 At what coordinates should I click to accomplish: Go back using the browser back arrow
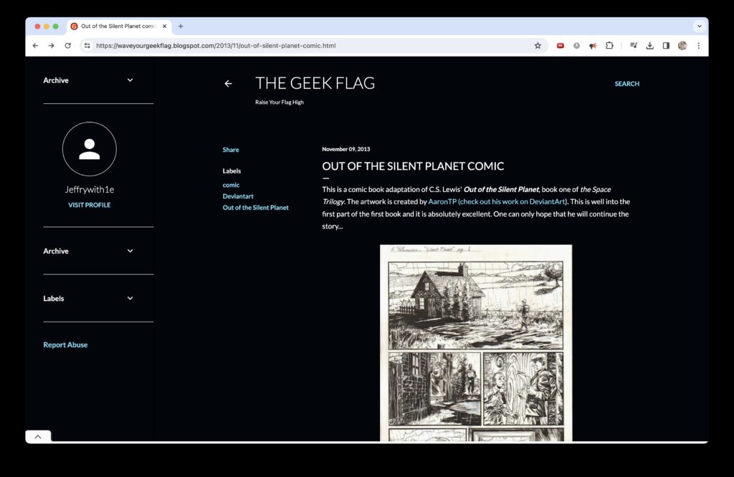click(36, 45)
